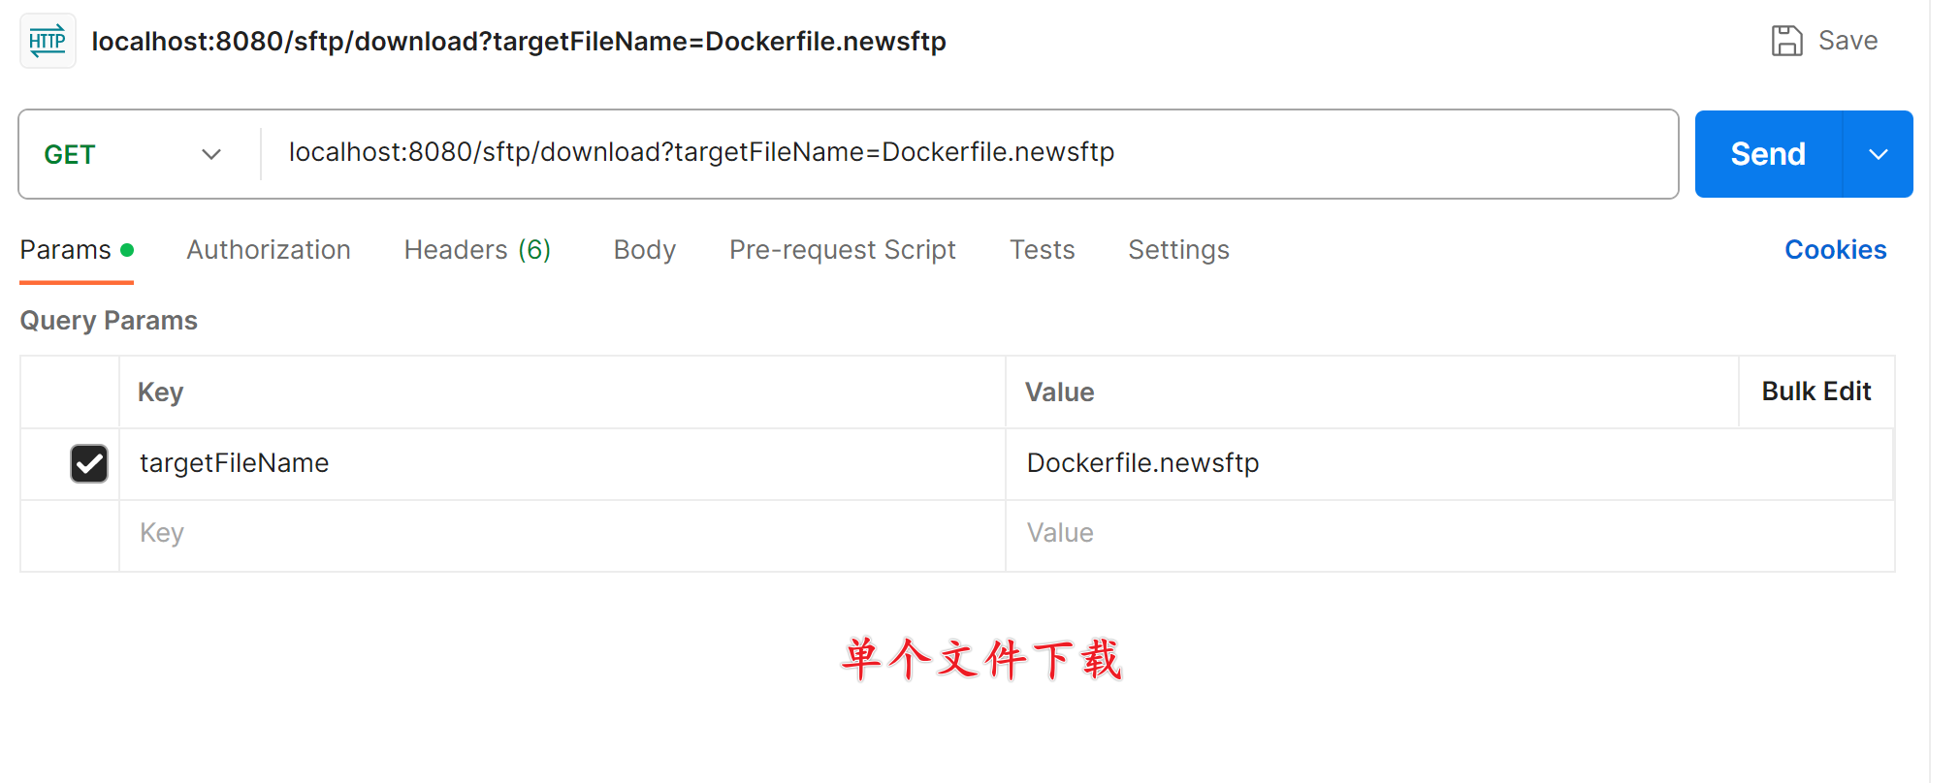
Task: Edit the targetFileName key cell
Action: pyautogui.click(x=562, y=463)
